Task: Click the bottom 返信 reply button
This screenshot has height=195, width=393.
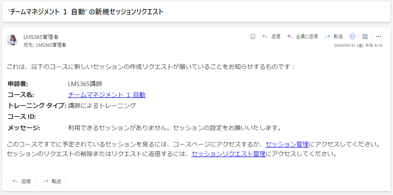Action: pyautogui.click(x=21, y=181)
